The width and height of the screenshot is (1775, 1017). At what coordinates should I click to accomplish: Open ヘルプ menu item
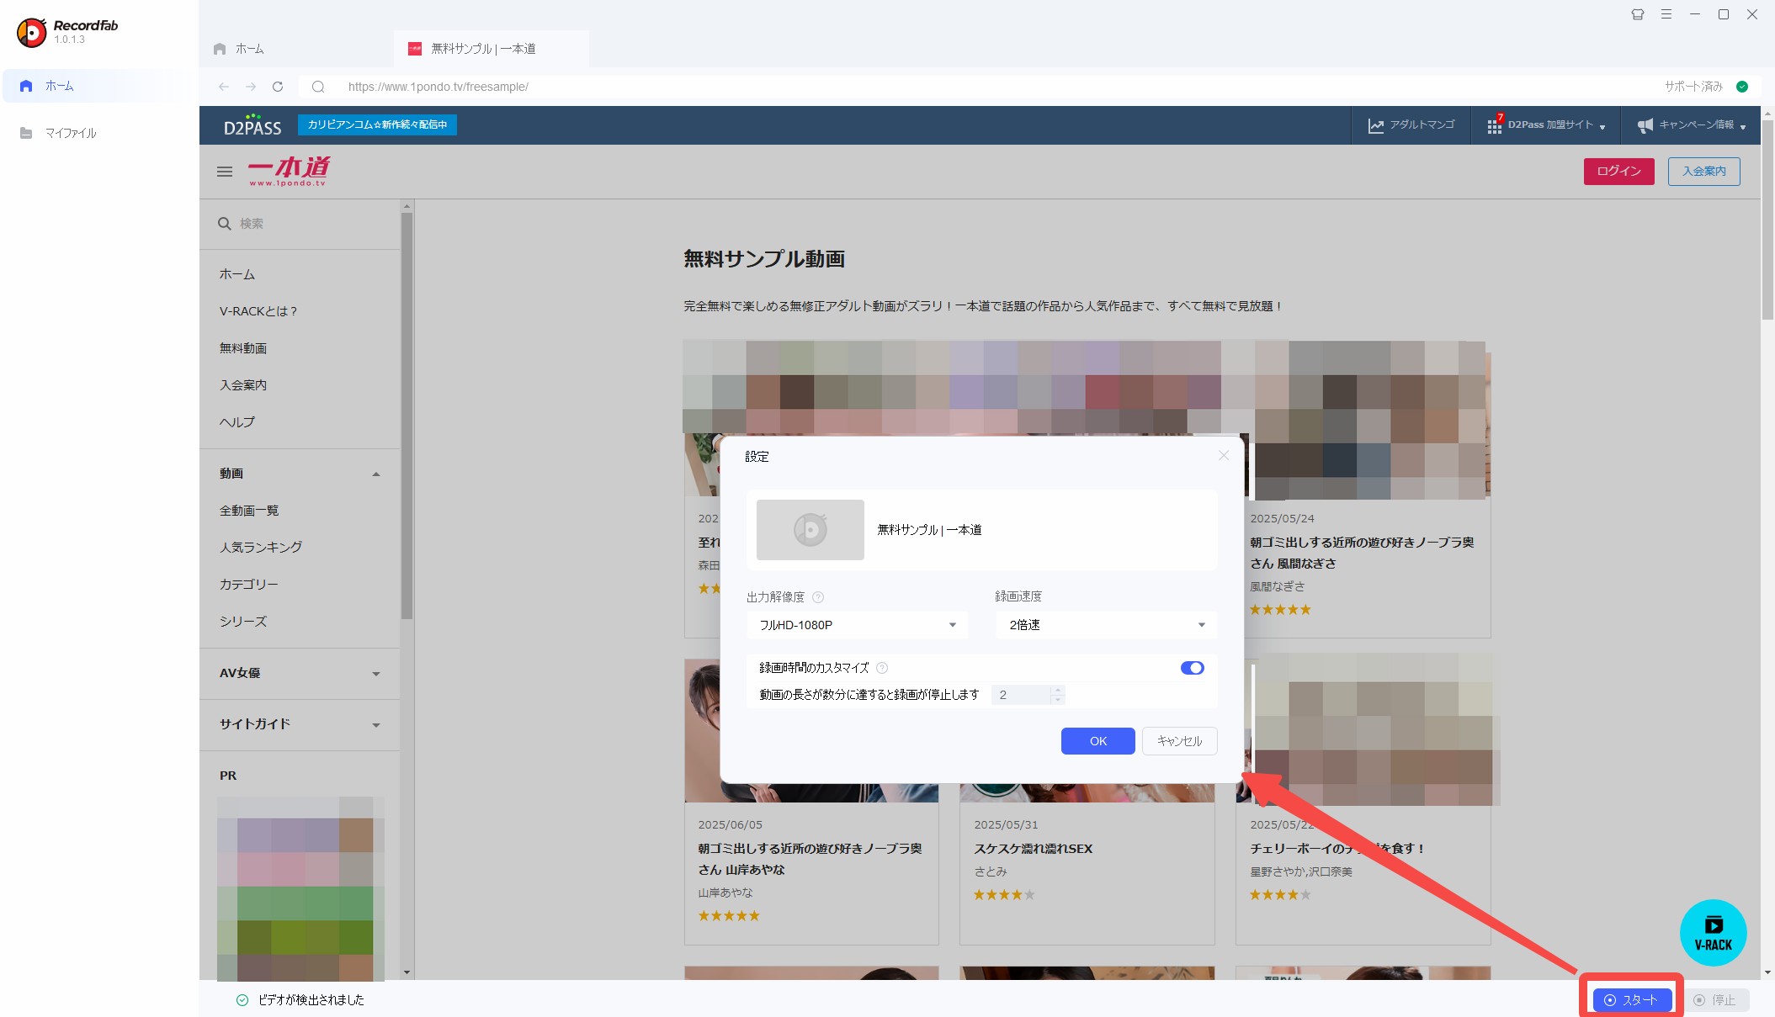tap(237, 422)
